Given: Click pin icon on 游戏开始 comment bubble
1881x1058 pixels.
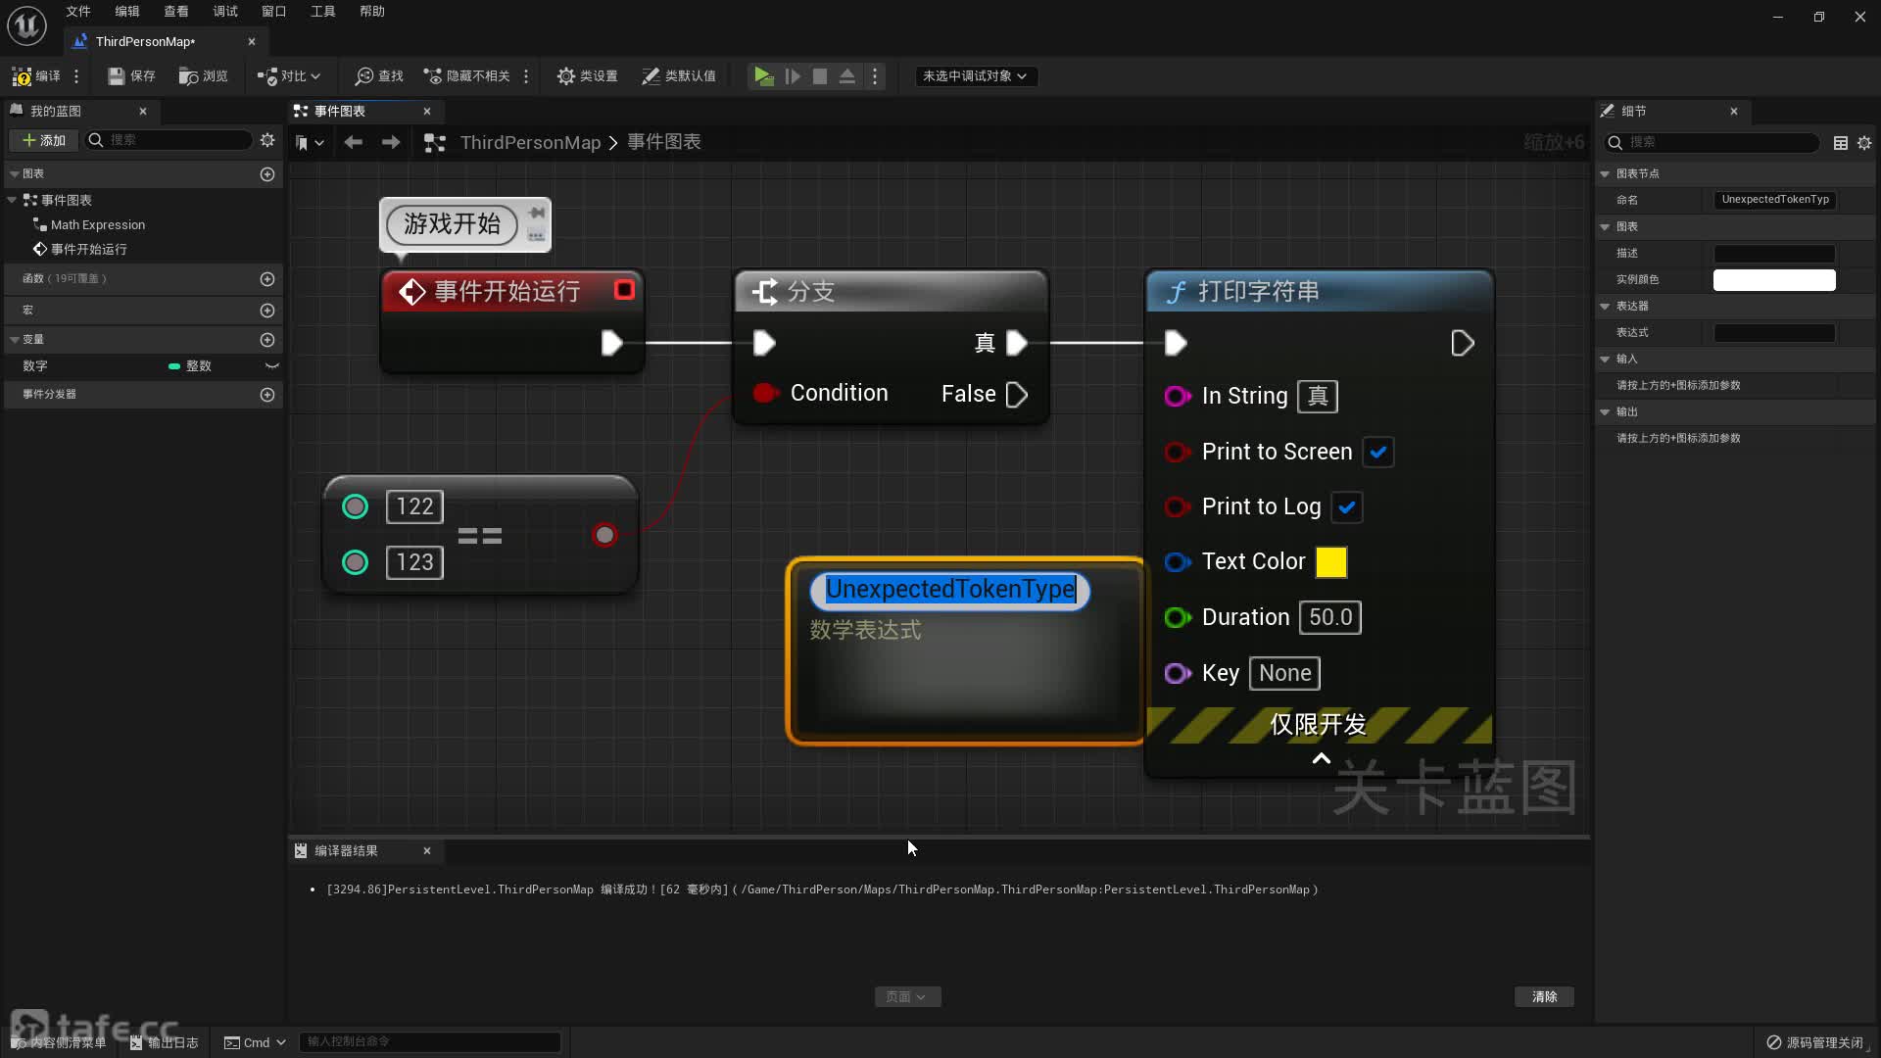Looking at the screenshot, I should [536, 213].
